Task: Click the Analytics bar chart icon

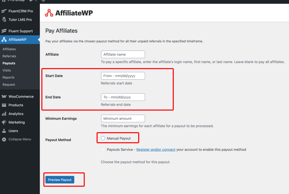Action: [4, 114]
